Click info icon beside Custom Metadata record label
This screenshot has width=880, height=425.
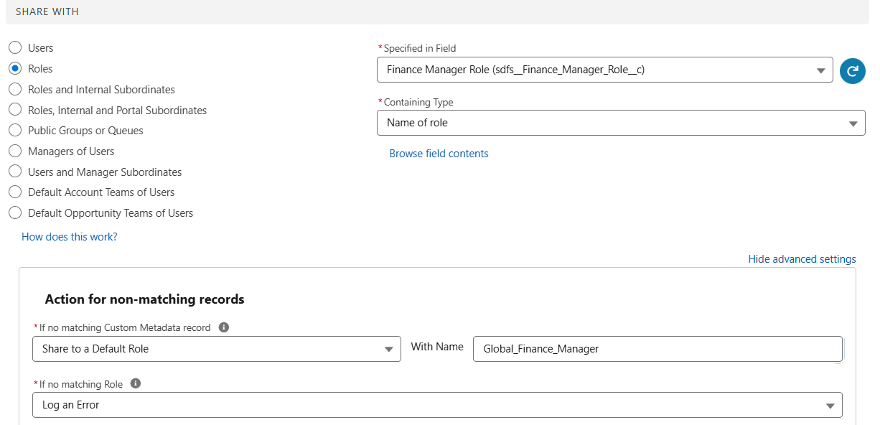[223, 327]
